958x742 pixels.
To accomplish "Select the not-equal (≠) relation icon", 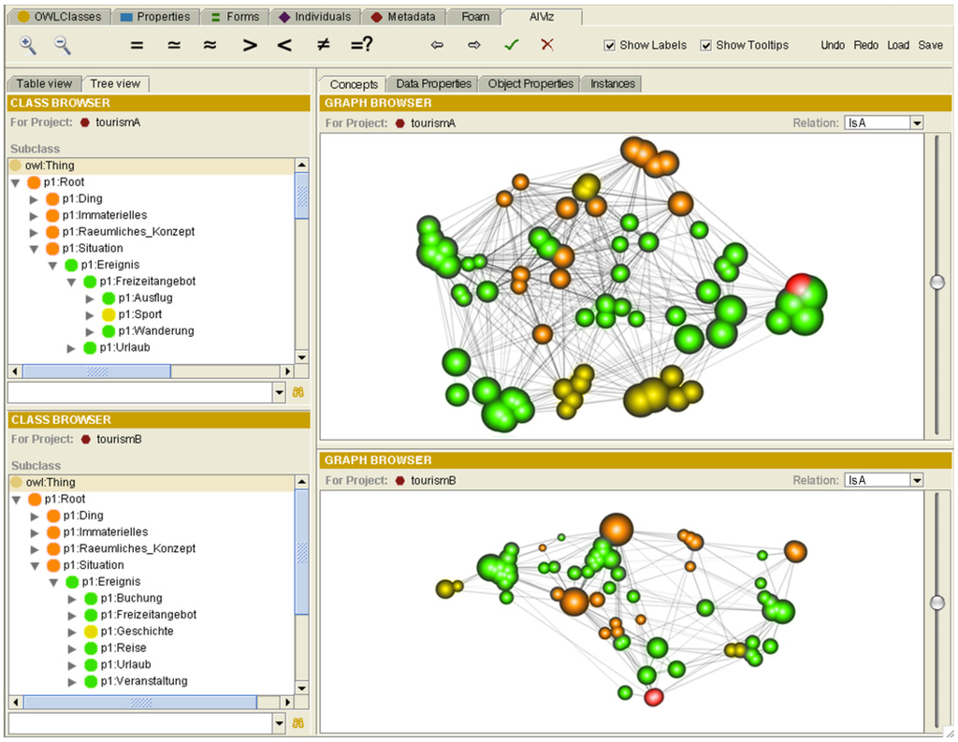I will point(322,45).
